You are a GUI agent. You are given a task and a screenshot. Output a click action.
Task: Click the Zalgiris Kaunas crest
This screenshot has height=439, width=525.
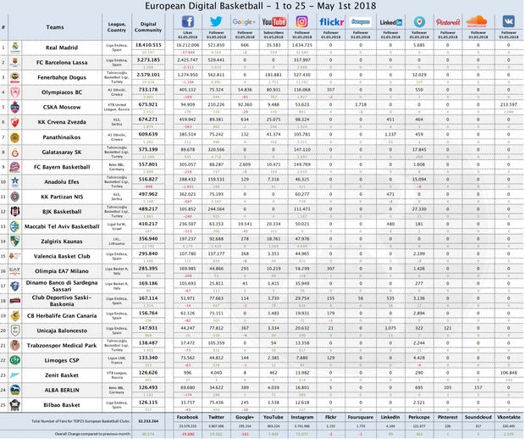click(15, 242)
